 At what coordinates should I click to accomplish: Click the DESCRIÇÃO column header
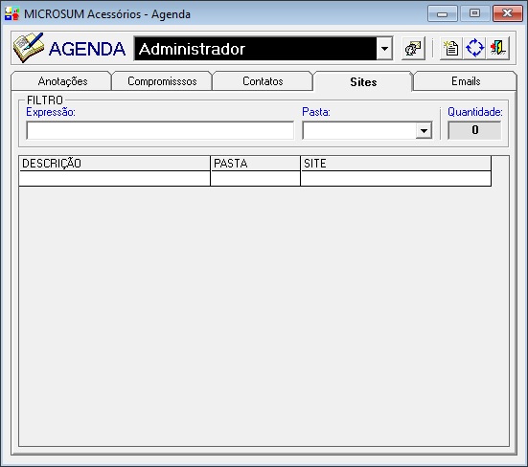click(x=114, y=164)
